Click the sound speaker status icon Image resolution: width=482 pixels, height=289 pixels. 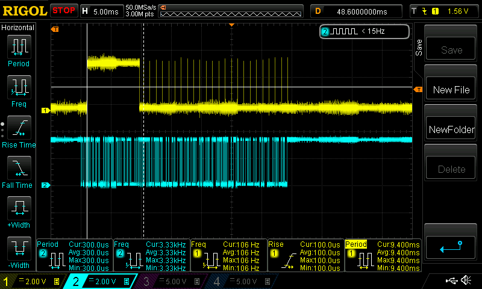tap(466, 280)
